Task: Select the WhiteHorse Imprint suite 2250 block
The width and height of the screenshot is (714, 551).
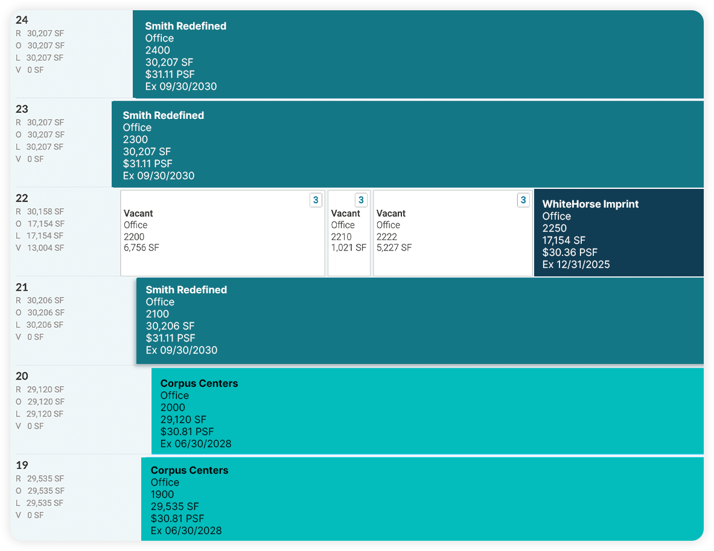Action: (x=616, y=232)
